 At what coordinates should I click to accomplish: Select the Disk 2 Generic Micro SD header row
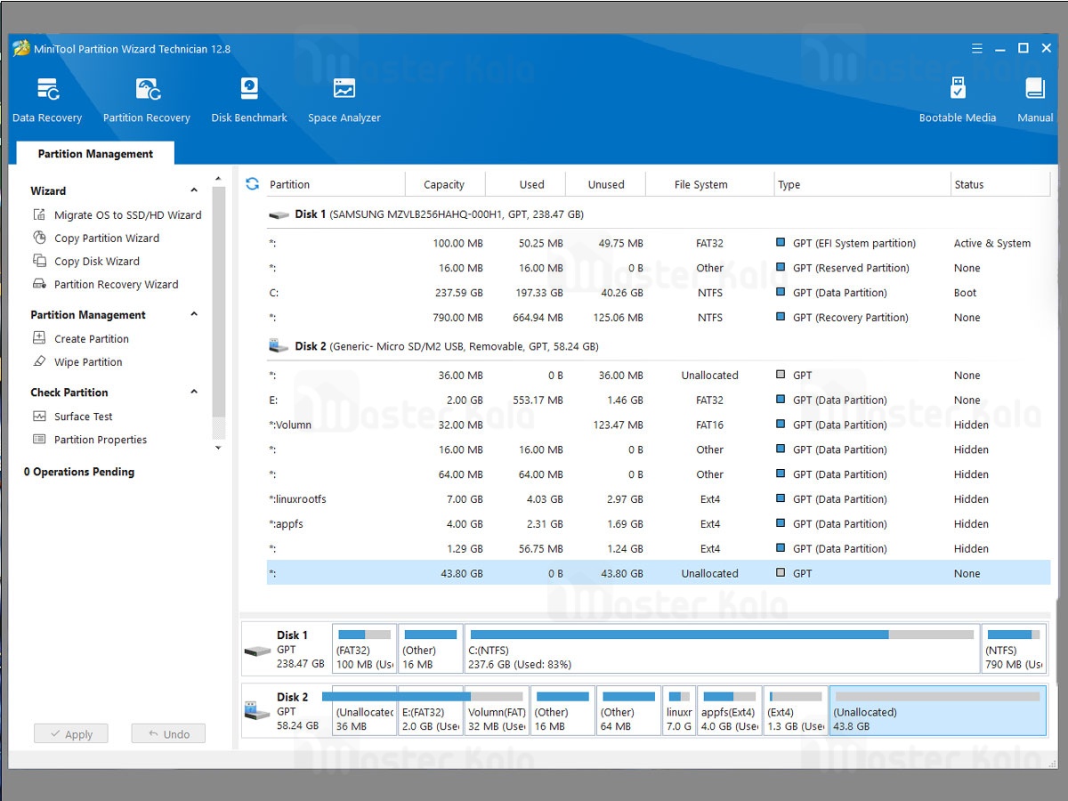pyautogui.click(x=659, y=346)
